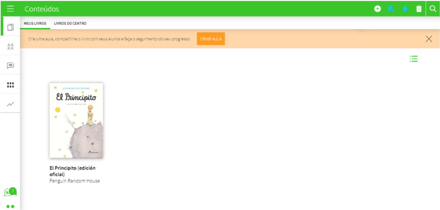This screenshot has height=210, width=440.
Task: Click the trash bin icon in header
Action: pos(419,9)
